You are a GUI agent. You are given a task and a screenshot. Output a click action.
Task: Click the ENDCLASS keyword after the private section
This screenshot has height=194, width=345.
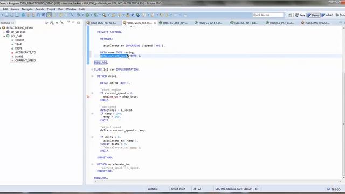pyautogui.click(x=100, y=63)
